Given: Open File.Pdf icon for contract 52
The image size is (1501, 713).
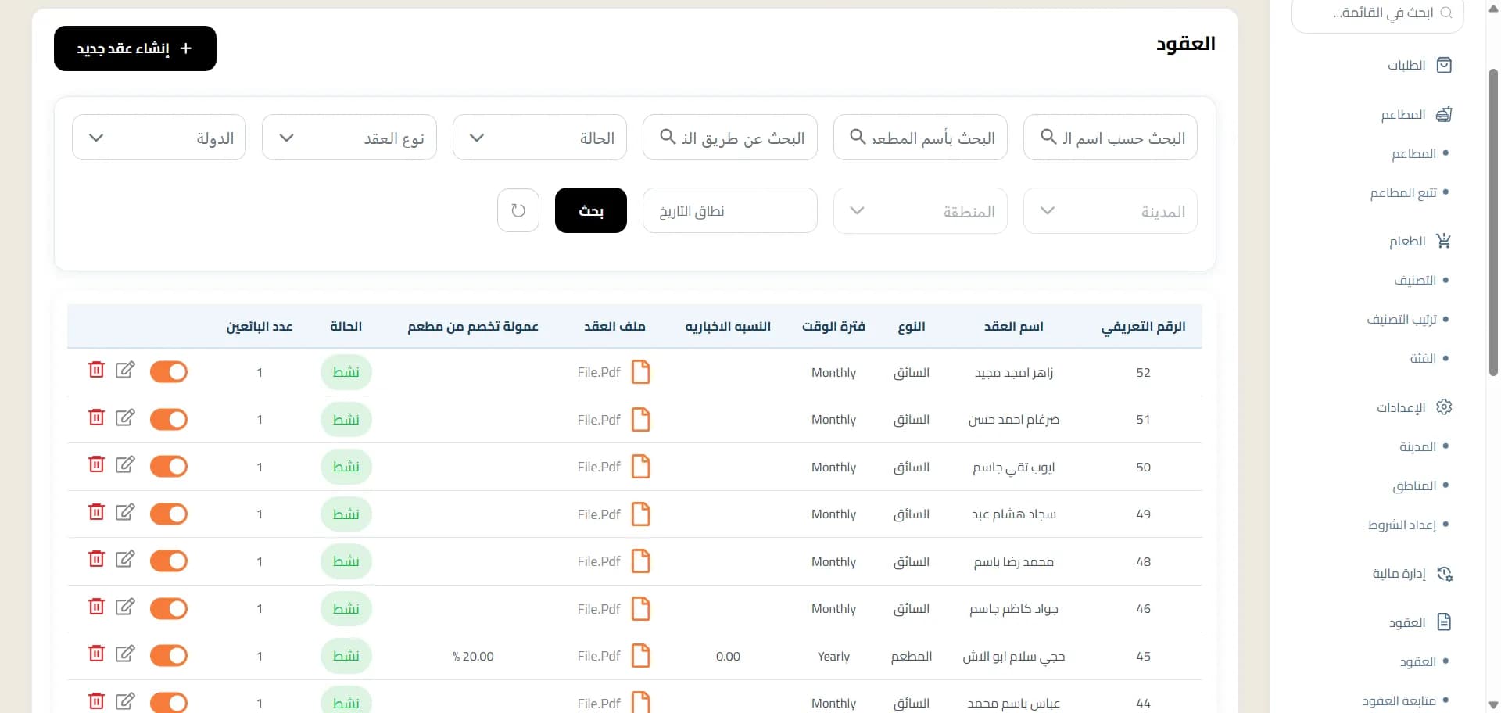Looking at the screenshot, I should (640, 372).
